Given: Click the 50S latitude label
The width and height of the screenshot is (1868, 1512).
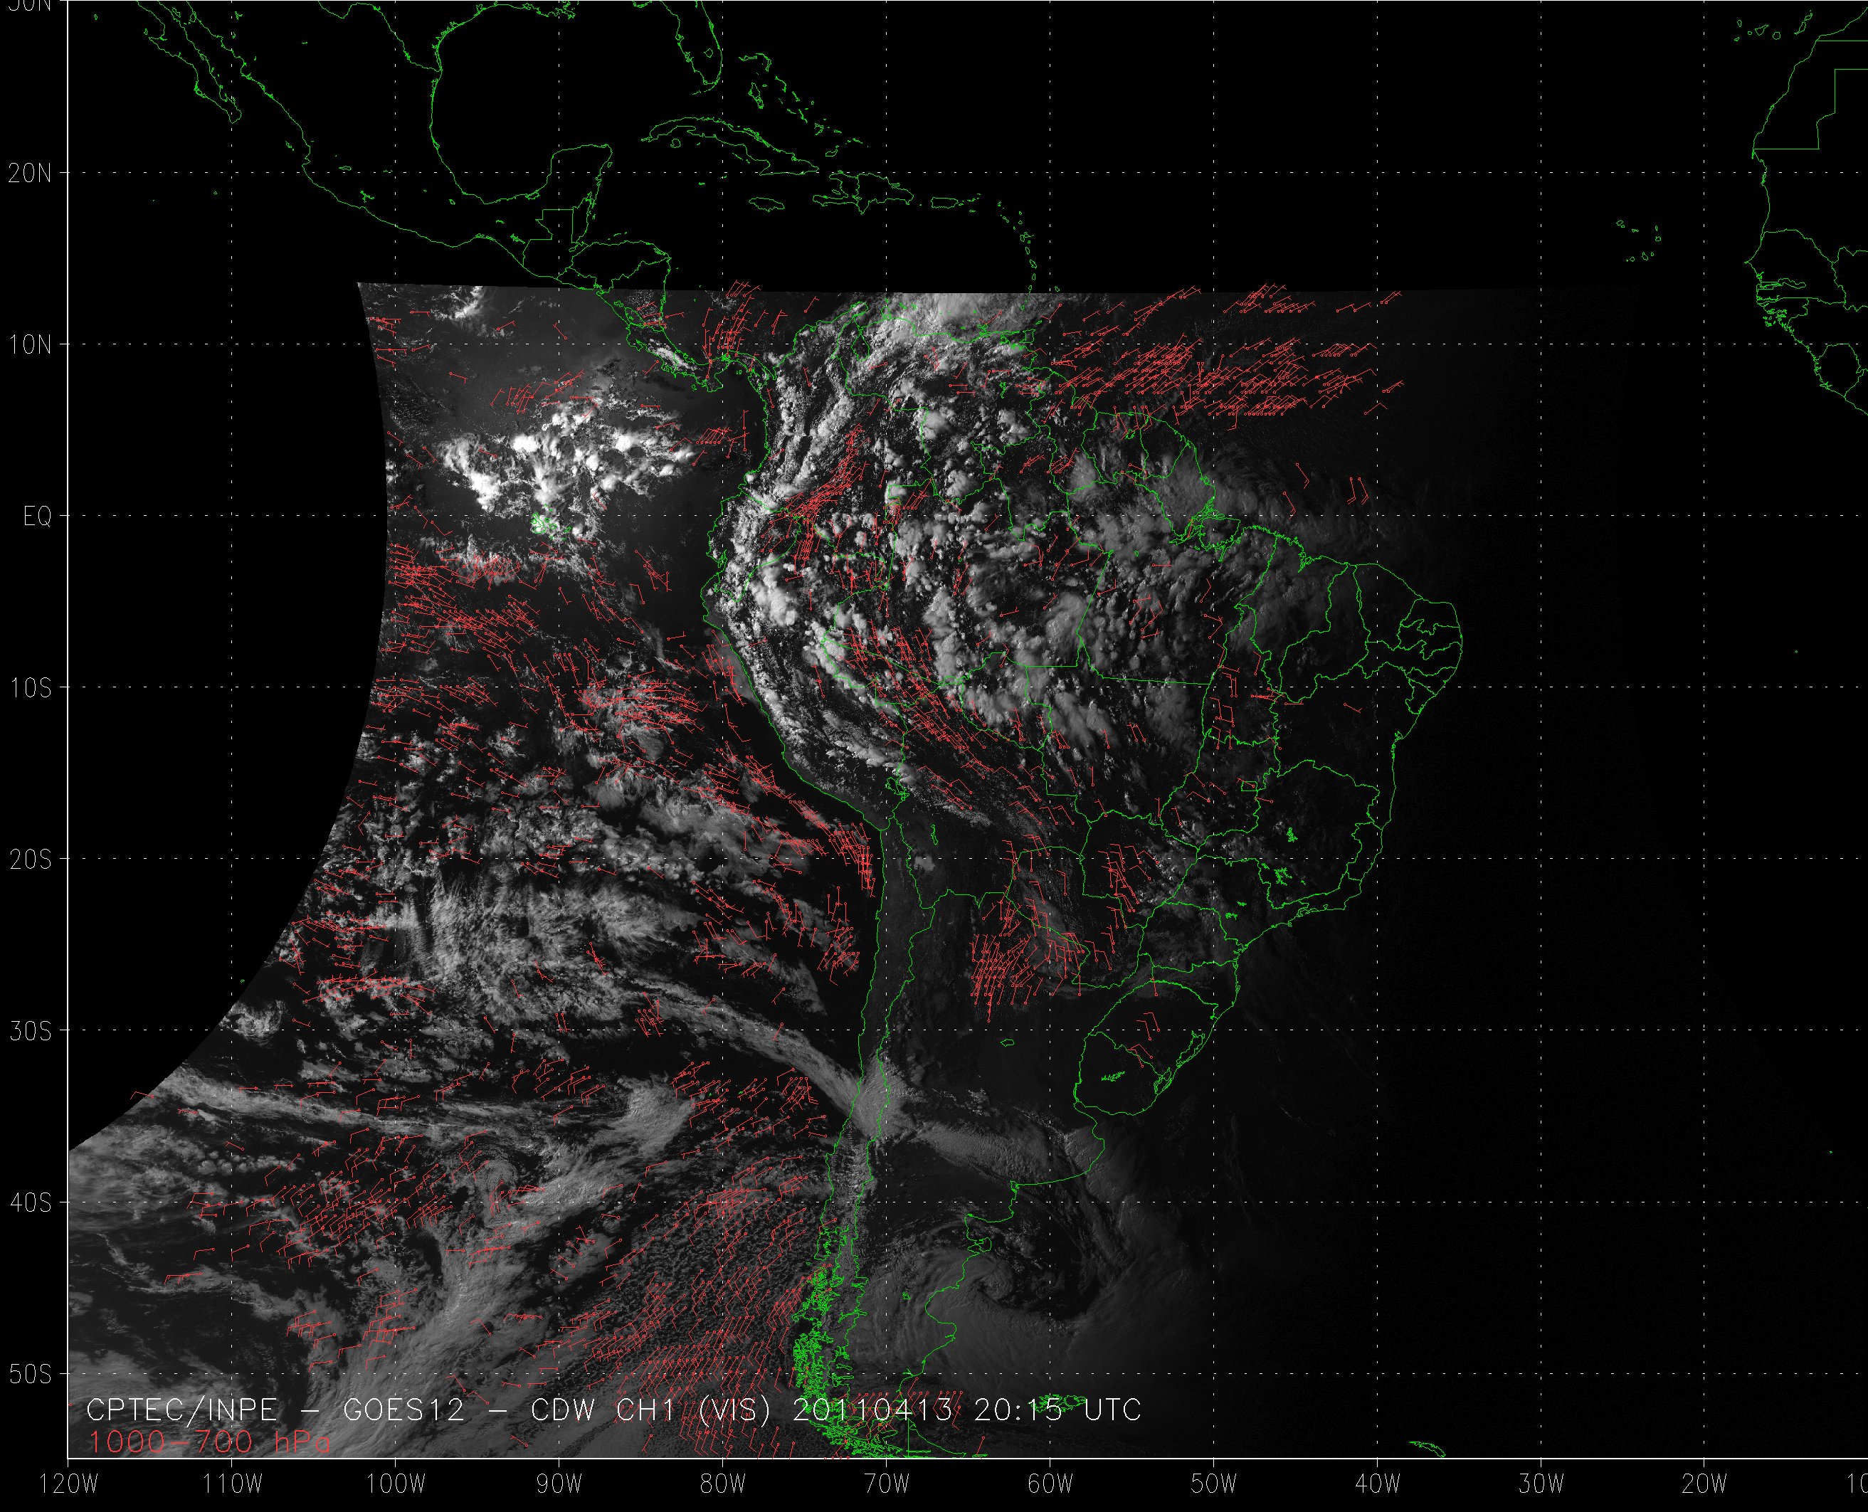Looking at the screenshot, I should pos(31,1375).
